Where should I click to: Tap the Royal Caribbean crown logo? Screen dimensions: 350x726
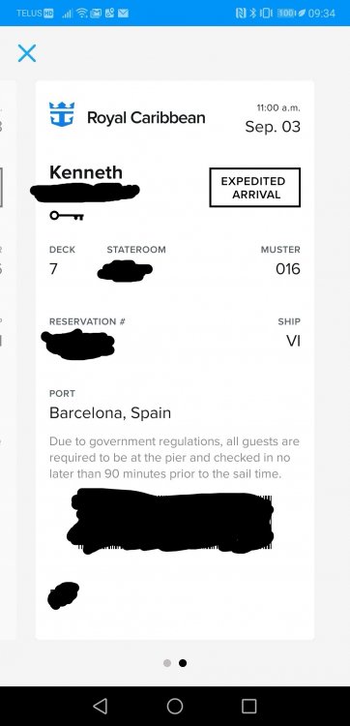click(62, 114)
